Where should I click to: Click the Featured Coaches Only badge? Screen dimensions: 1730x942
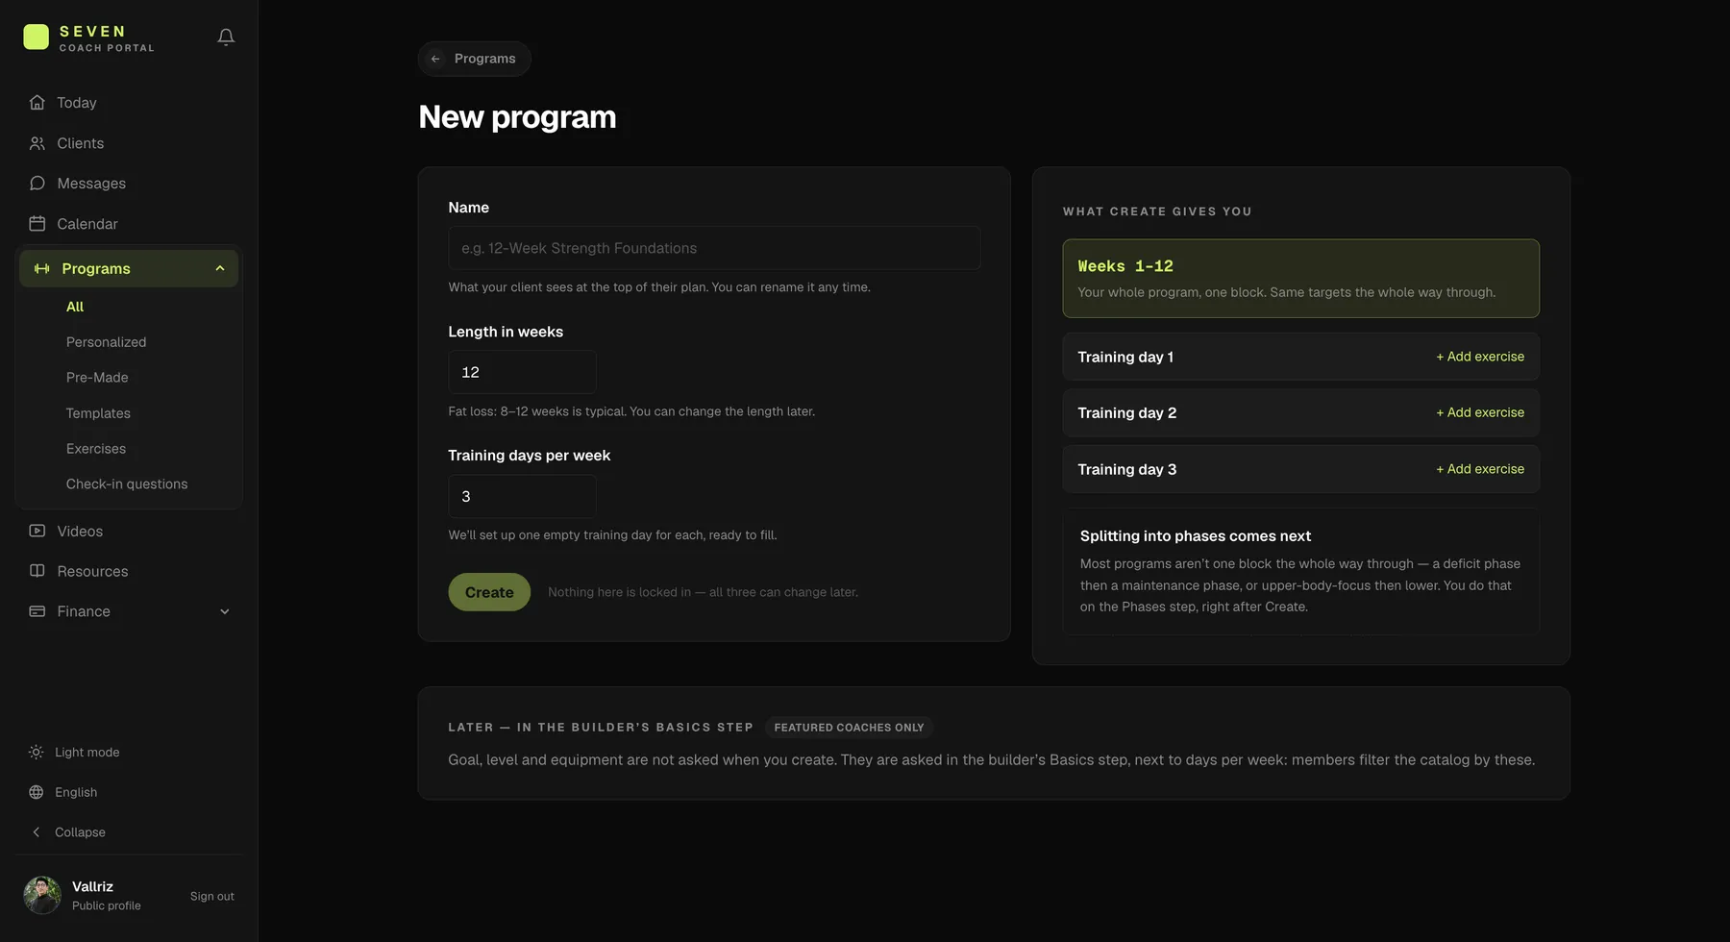click(x=849, y=728)
